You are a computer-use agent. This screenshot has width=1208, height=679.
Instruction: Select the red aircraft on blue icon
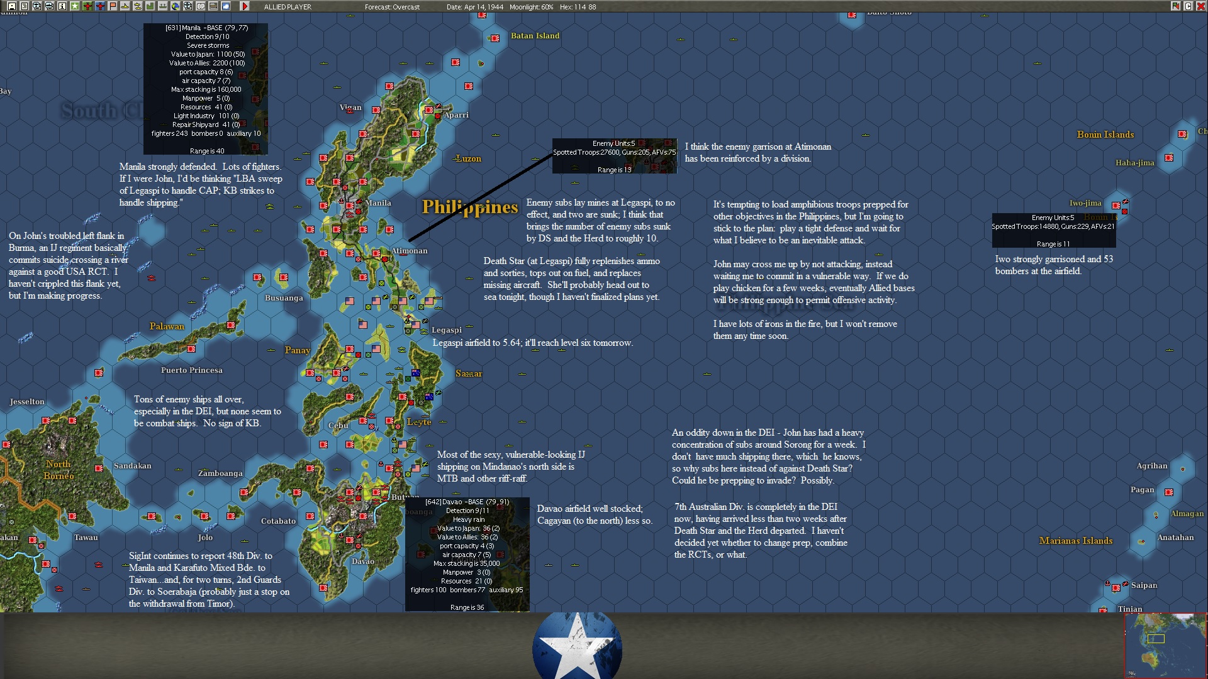[100, 6]
